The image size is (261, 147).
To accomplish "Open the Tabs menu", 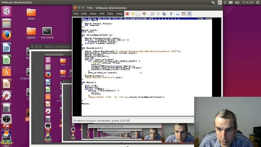I will [x=110, y=13].
